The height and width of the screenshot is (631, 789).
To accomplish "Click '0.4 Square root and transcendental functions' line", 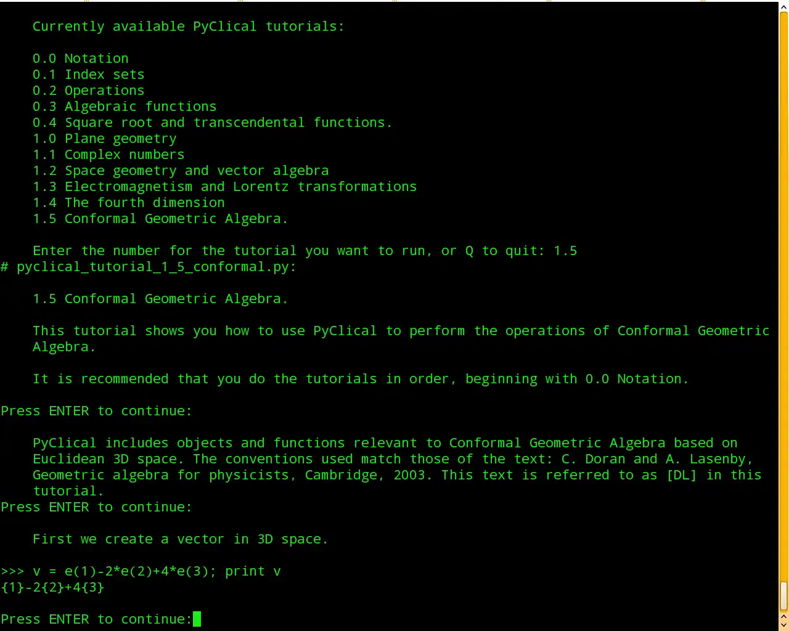I will point(212,123).
